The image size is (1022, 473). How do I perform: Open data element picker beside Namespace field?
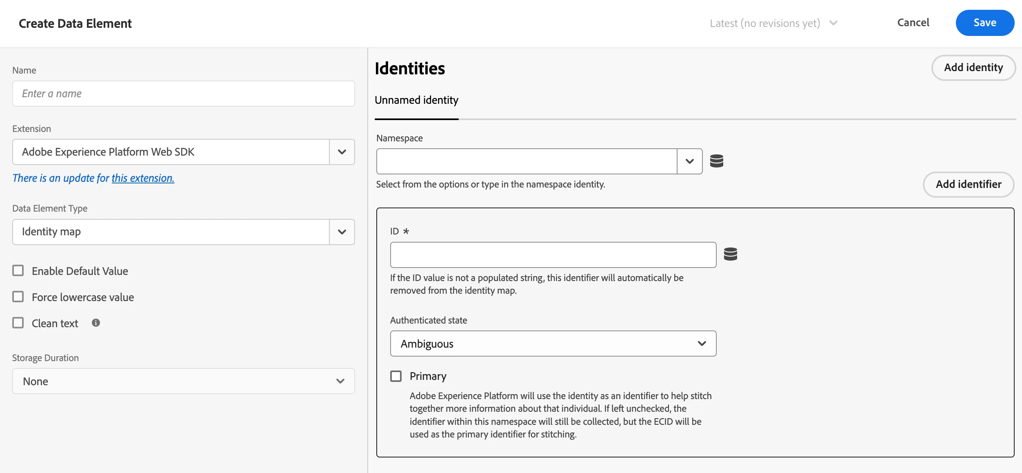coord(716,161)
